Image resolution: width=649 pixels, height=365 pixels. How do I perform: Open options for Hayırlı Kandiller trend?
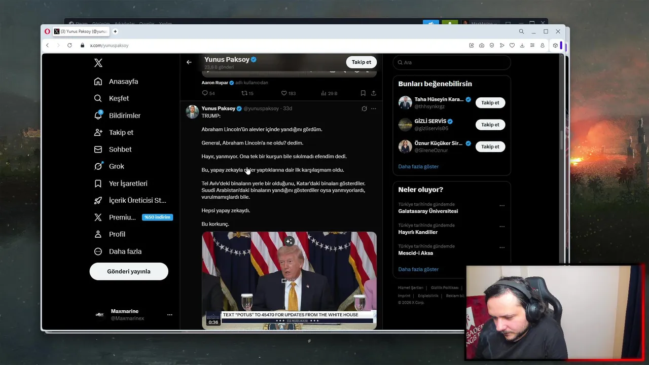point(502,227)
